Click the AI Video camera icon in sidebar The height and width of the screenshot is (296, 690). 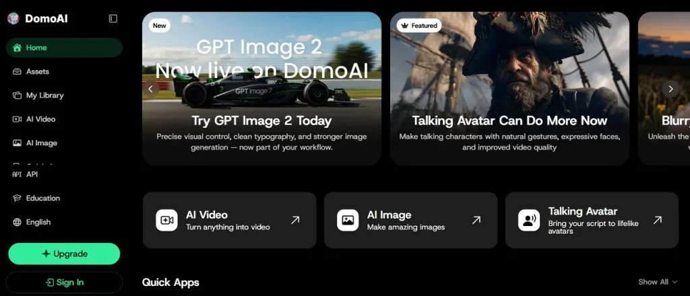click(x=17, y=119)
